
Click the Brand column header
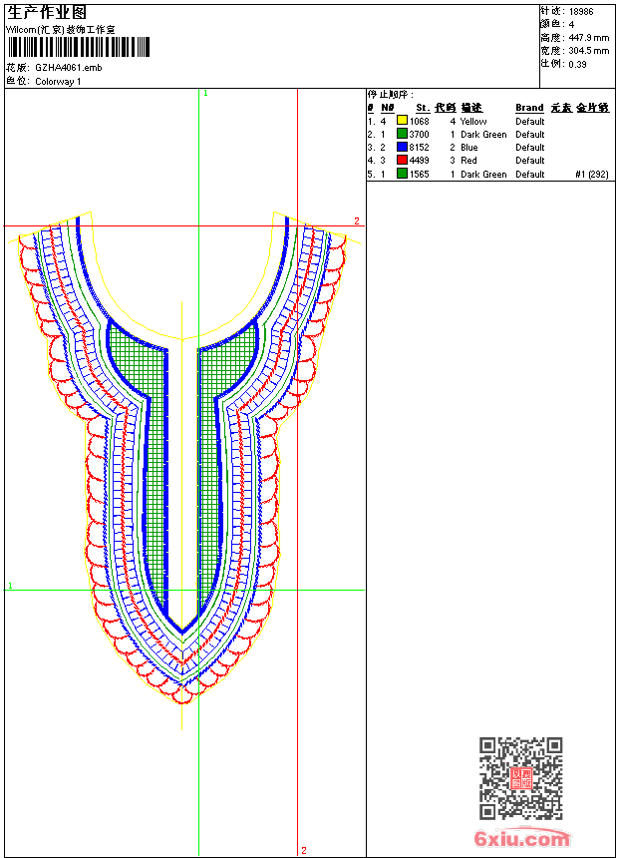click(x=529, y=108)
